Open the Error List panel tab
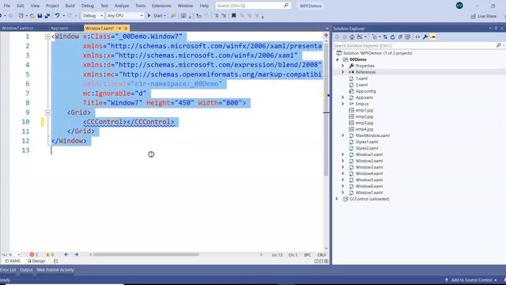 pyautogui.click(x=8, y=270)
